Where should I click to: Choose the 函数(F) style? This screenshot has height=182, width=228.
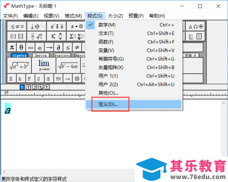134,42
